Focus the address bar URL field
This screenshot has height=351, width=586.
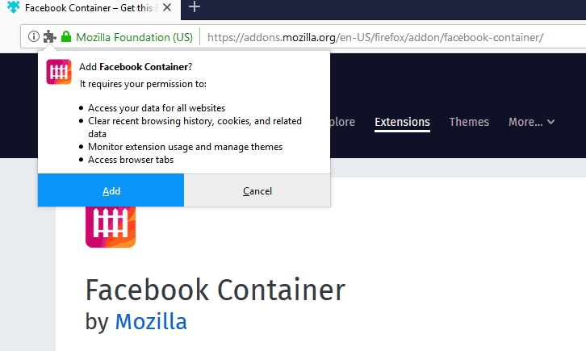[375, 37]
